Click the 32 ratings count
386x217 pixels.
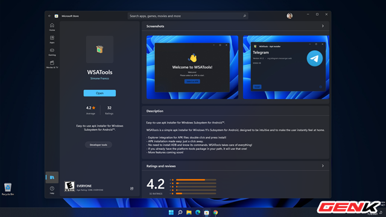[109, 110]
